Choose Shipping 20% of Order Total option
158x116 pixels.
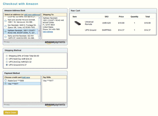point(7,56)
